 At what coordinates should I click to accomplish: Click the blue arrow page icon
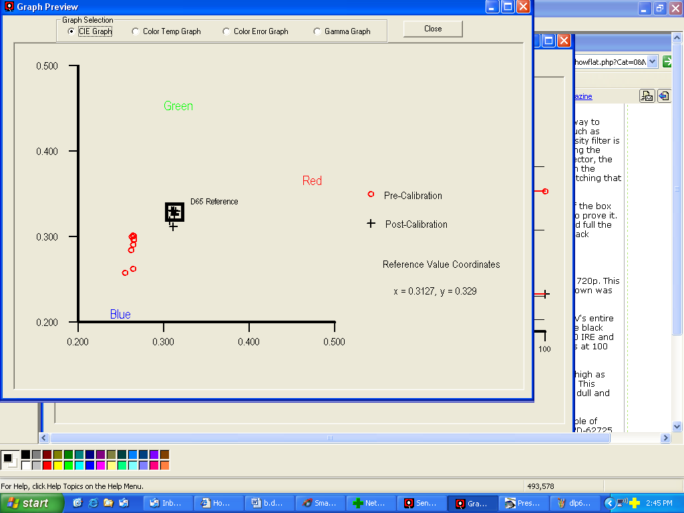coord(663,96)
